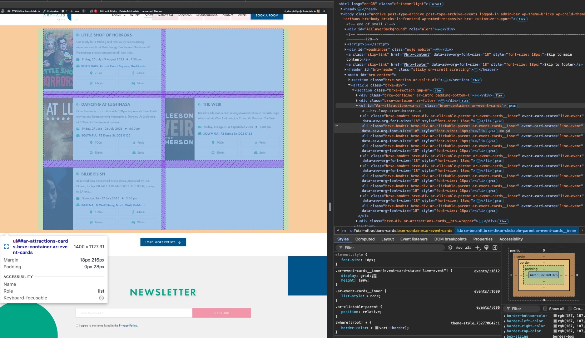
Task: Toggle the computed styles sidebar pane icon
Action: point(495,248)
